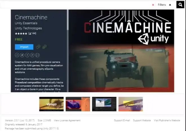Click the magnifier search button
186x131 pixels.
click(180, 5)
